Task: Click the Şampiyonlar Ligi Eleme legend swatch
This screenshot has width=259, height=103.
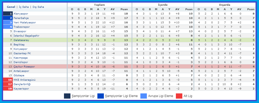Action: tap(100, 96)
